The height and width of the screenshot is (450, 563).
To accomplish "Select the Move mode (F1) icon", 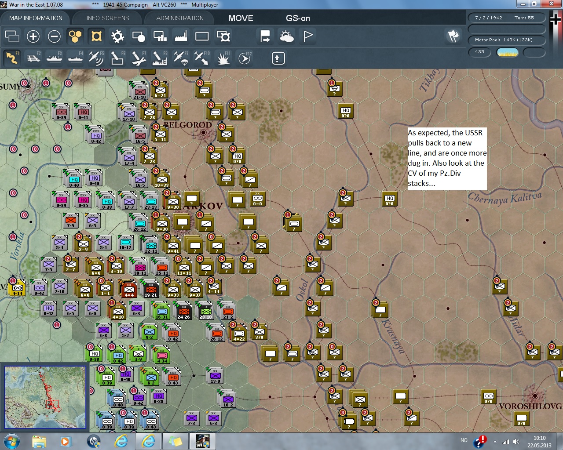I will click(x=12, y=58).
